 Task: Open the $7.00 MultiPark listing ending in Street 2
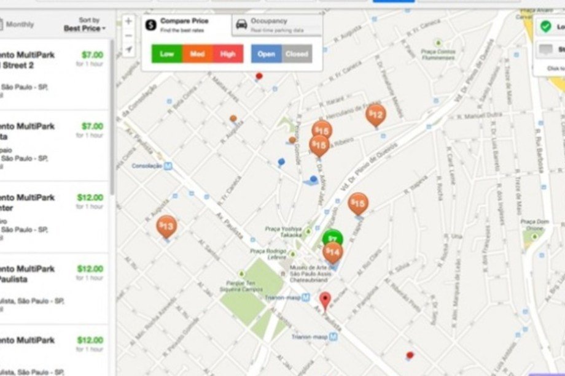(54, 74)
